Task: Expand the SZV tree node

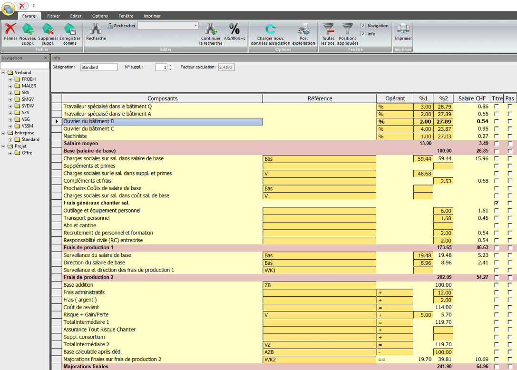Action: (x=10, y=113)
